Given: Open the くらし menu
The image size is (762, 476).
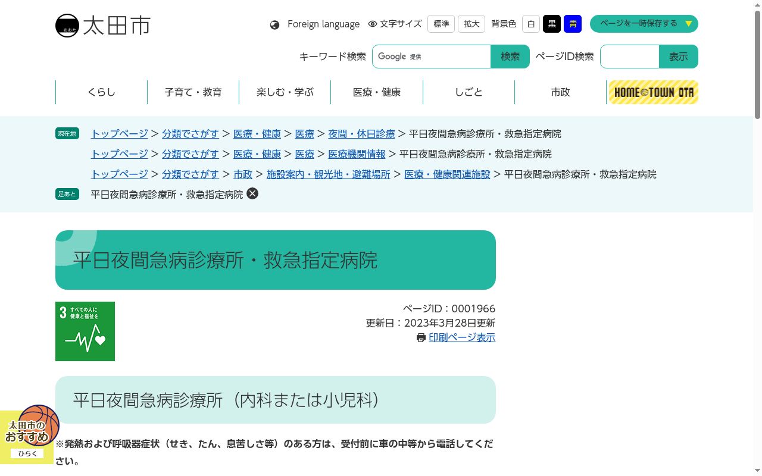Looking at the screenshot, I should 101,92.
